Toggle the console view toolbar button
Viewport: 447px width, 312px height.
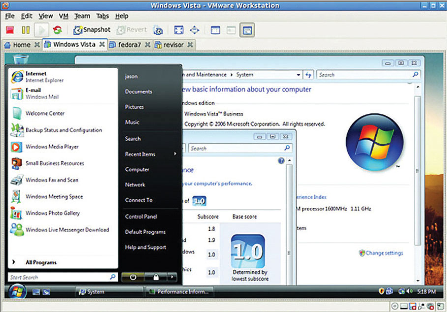tap(247, 30)
